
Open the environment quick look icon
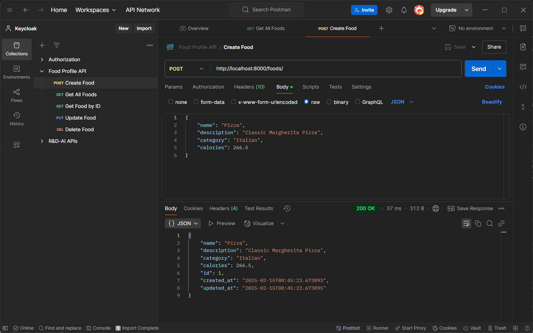pyautogui.click(x=523, y=28)
